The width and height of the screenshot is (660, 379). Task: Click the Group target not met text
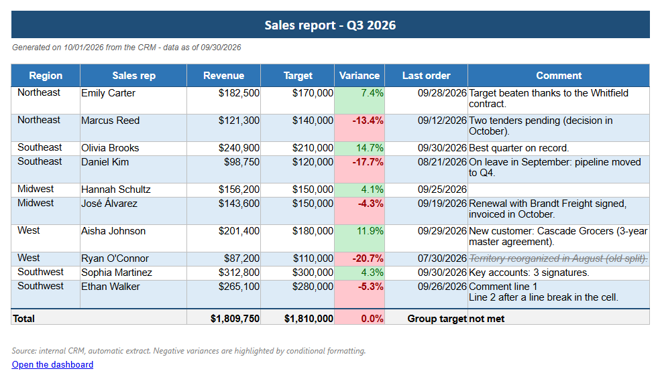point(456,319)
